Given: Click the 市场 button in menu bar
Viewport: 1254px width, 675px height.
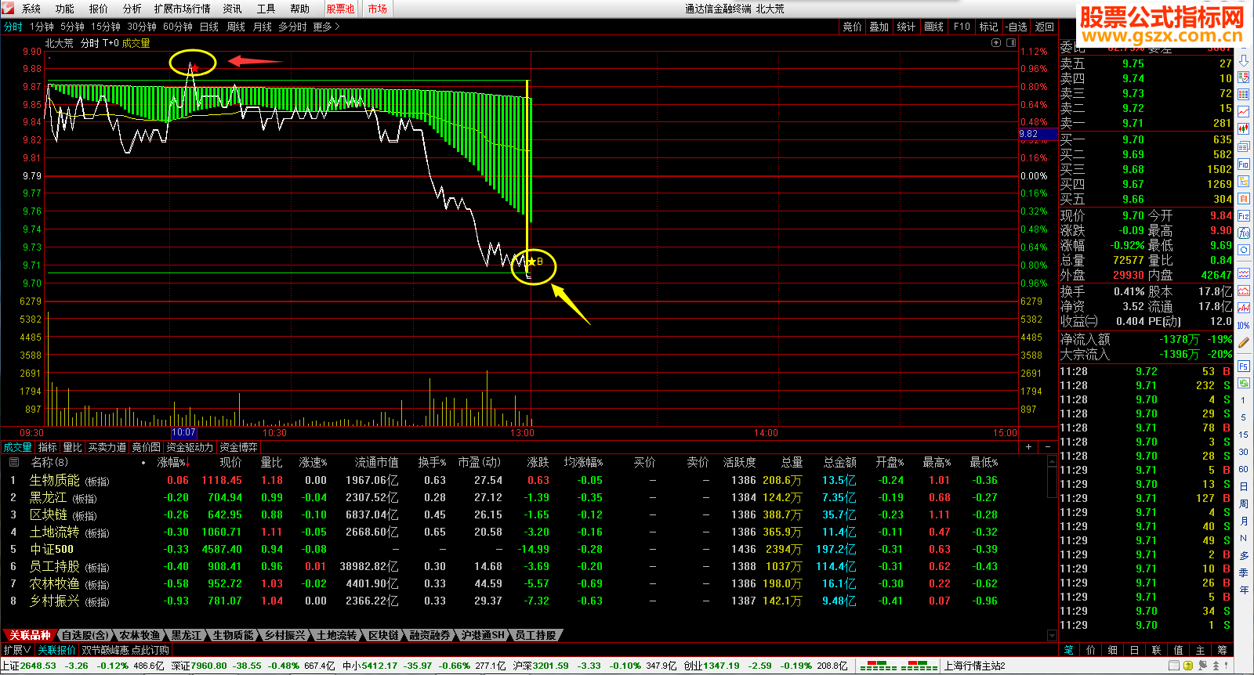Looking at the screenshot, I should tap(378, 9).
